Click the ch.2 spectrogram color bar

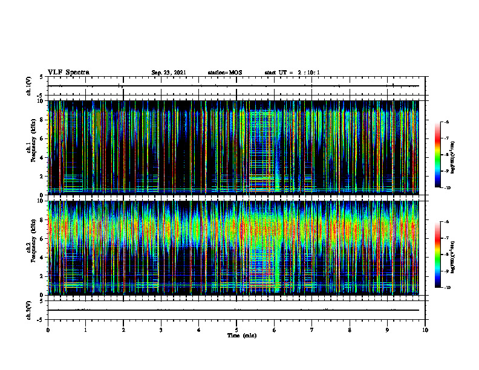pyautogui.click(x=438, y=255)
